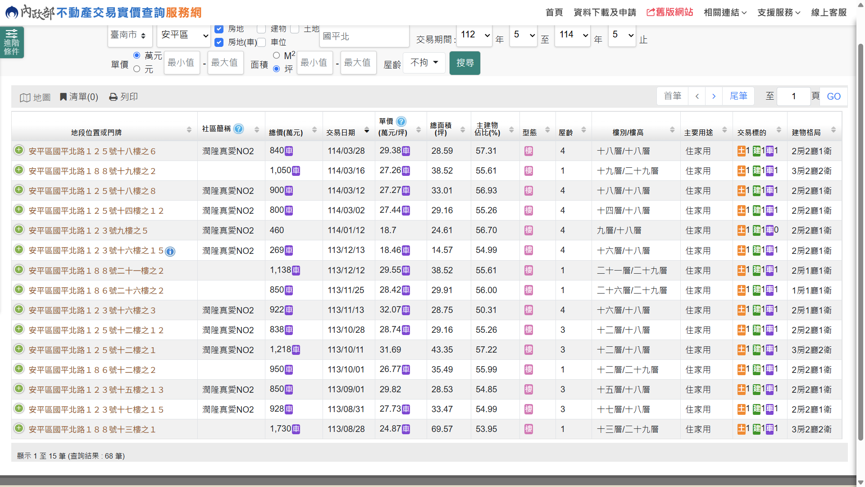Screen dimensions: 865x487
Task: Expand 相關連結 menu in top navigation
Action: [725, 13]
